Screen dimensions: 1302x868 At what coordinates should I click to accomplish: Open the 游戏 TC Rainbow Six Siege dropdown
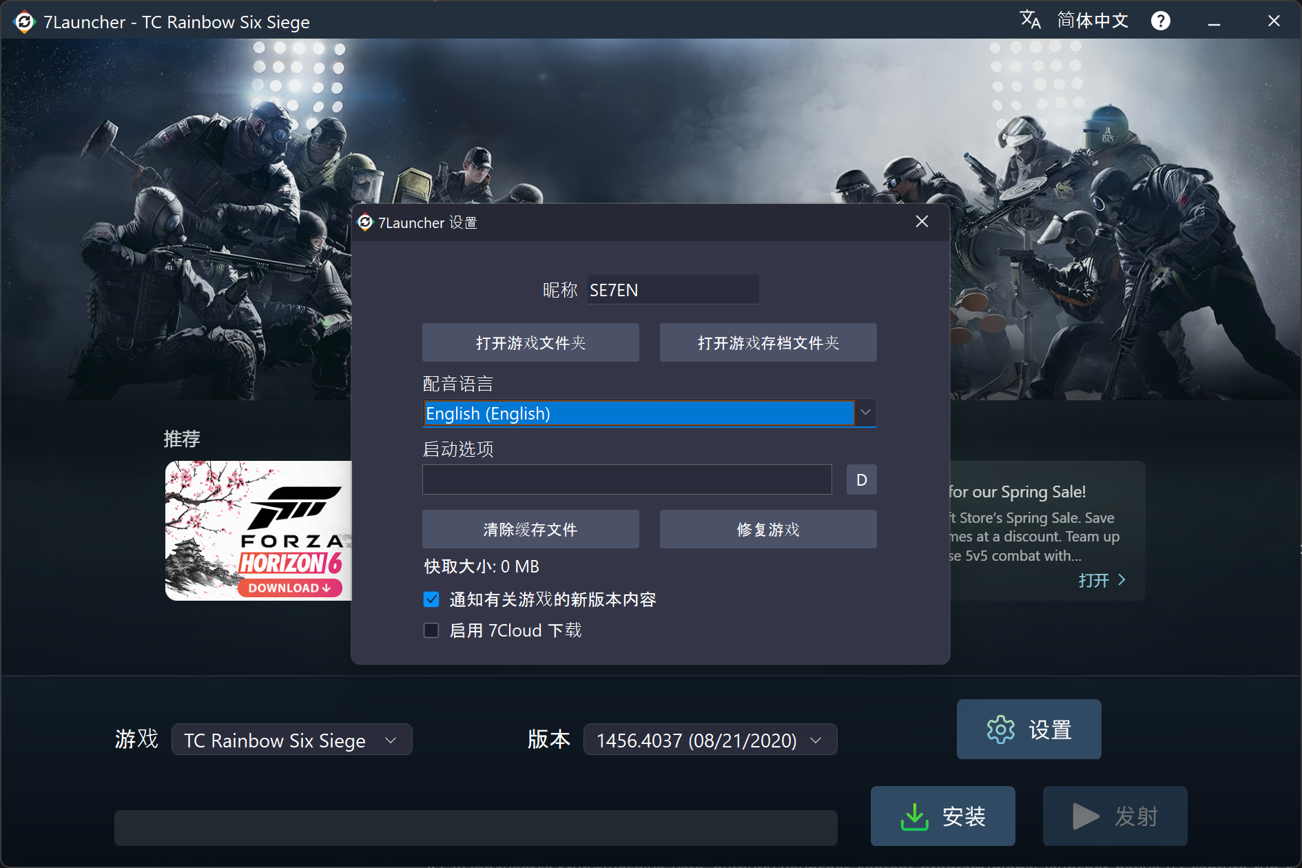(x=291, y=740)
